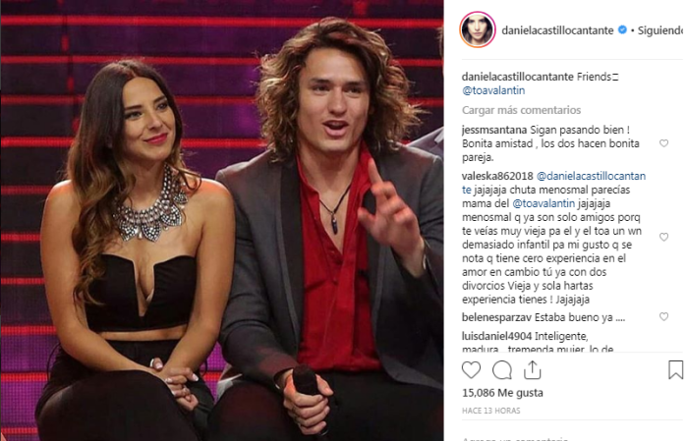Like the post with heart icon

pyautogui.click(x=471, y=370)
